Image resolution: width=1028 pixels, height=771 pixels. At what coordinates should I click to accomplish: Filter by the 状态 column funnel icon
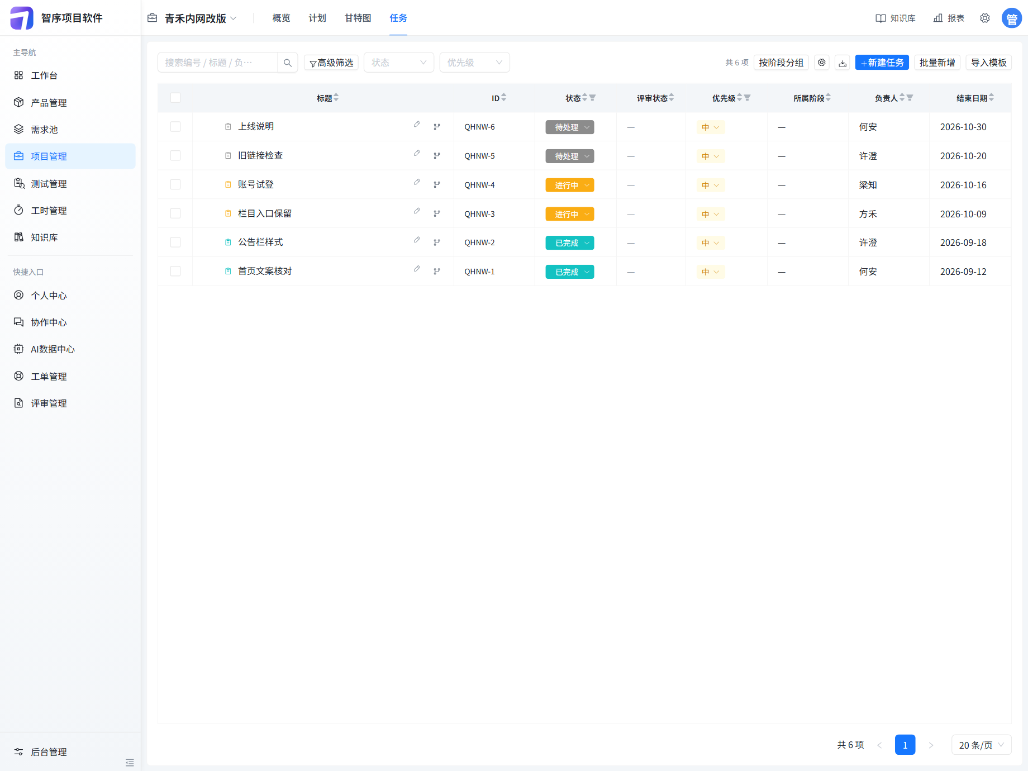coord(593,98)
